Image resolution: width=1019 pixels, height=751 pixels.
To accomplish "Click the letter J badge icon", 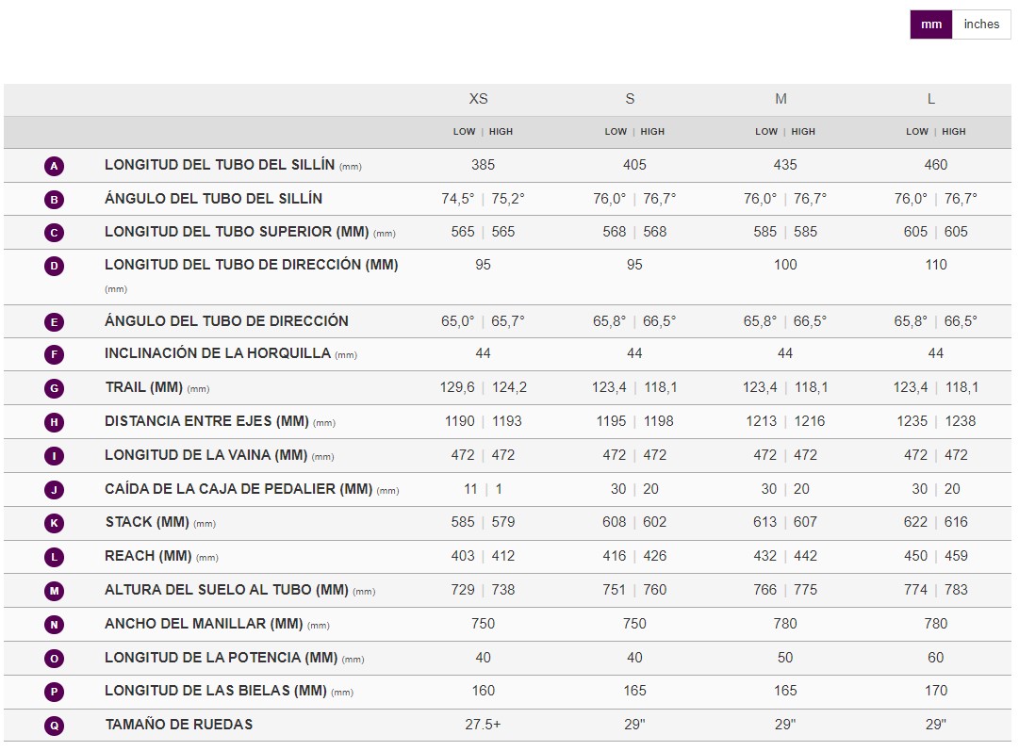I will (x=55, y=490).
